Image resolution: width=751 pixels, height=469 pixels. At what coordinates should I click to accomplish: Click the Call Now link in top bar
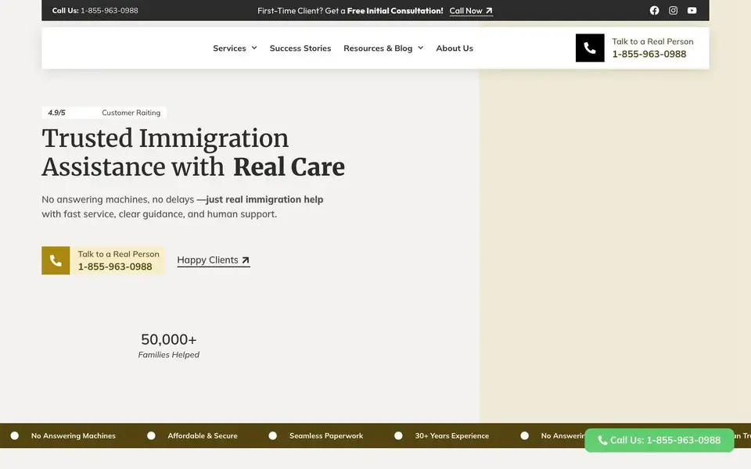(x=471, y=10)
